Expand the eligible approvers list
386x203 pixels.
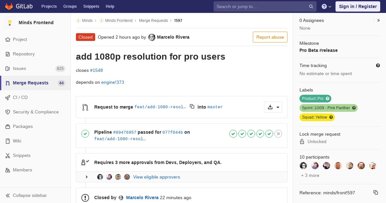tap(87, 177)
